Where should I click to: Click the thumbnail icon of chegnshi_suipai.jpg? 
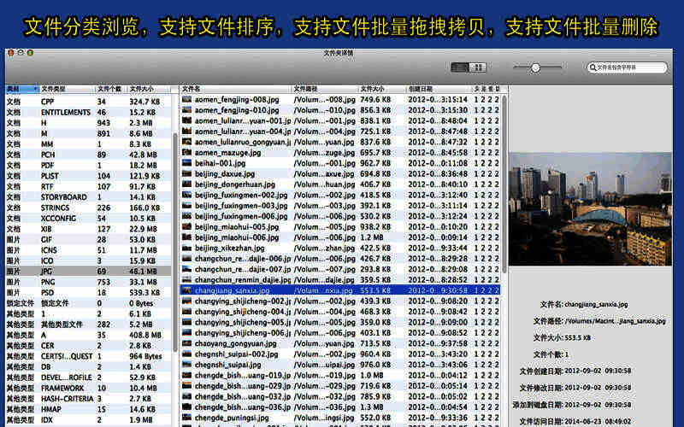tap(187, 365)
